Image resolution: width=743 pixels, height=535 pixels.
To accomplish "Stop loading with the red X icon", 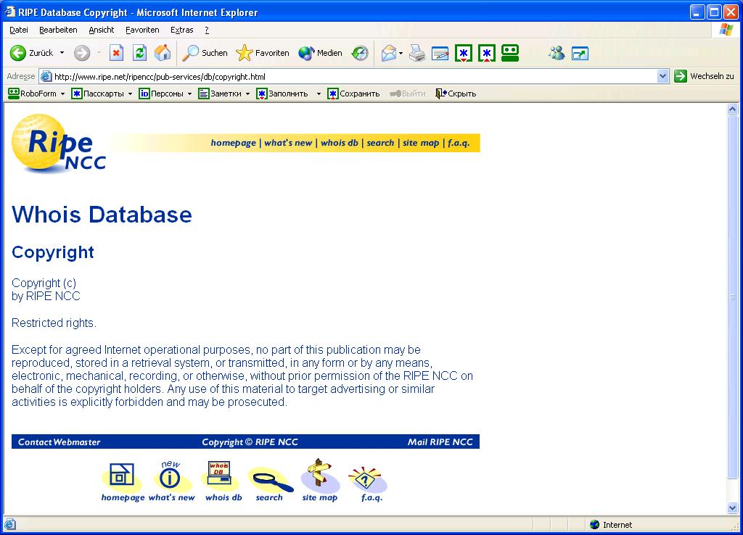I will pyautogui.click(x=116, y=53).
